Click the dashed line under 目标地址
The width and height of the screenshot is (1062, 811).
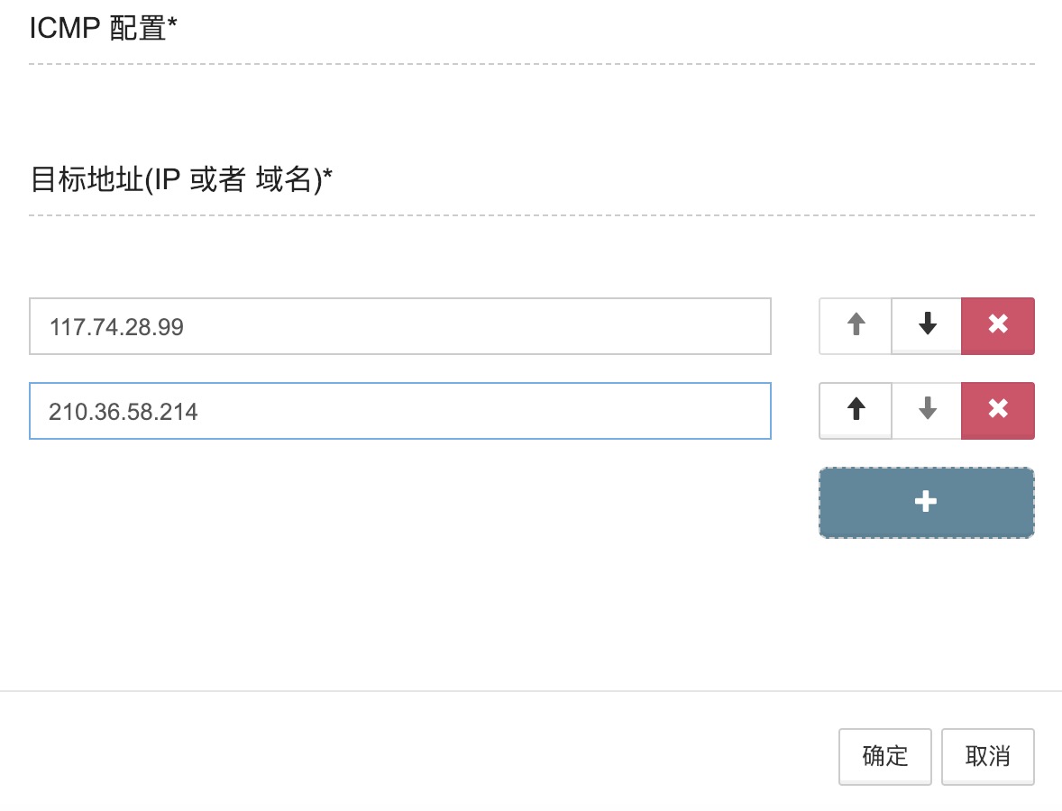pyautogui.click(x=531, y=215)
